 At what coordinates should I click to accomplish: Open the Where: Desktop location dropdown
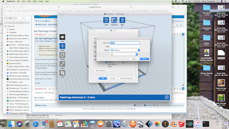pyautogui.click(x=125, y=50)
